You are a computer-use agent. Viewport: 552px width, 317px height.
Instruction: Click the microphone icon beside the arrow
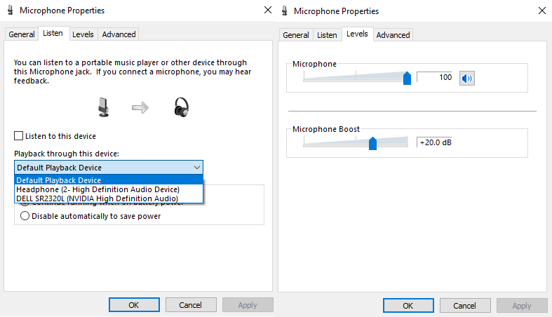tap(104, 107)
